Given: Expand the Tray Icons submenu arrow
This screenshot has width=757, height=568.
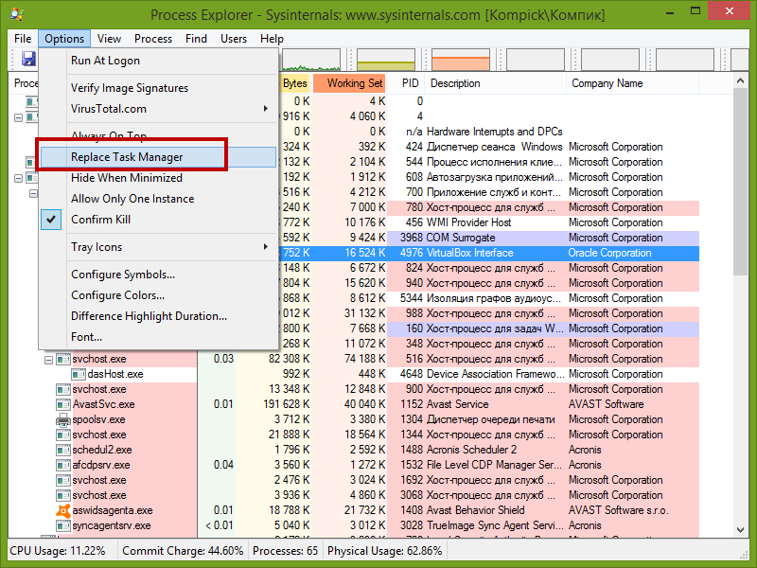Looking at the screenshot, I should 266,247.
